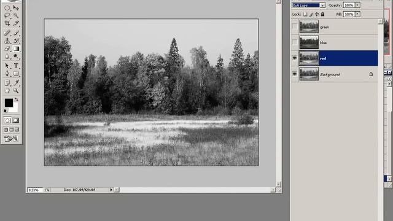The height and width of the screenshot is (221, 393).
Task: Click the Doc size status text
Action: [79, 190]
